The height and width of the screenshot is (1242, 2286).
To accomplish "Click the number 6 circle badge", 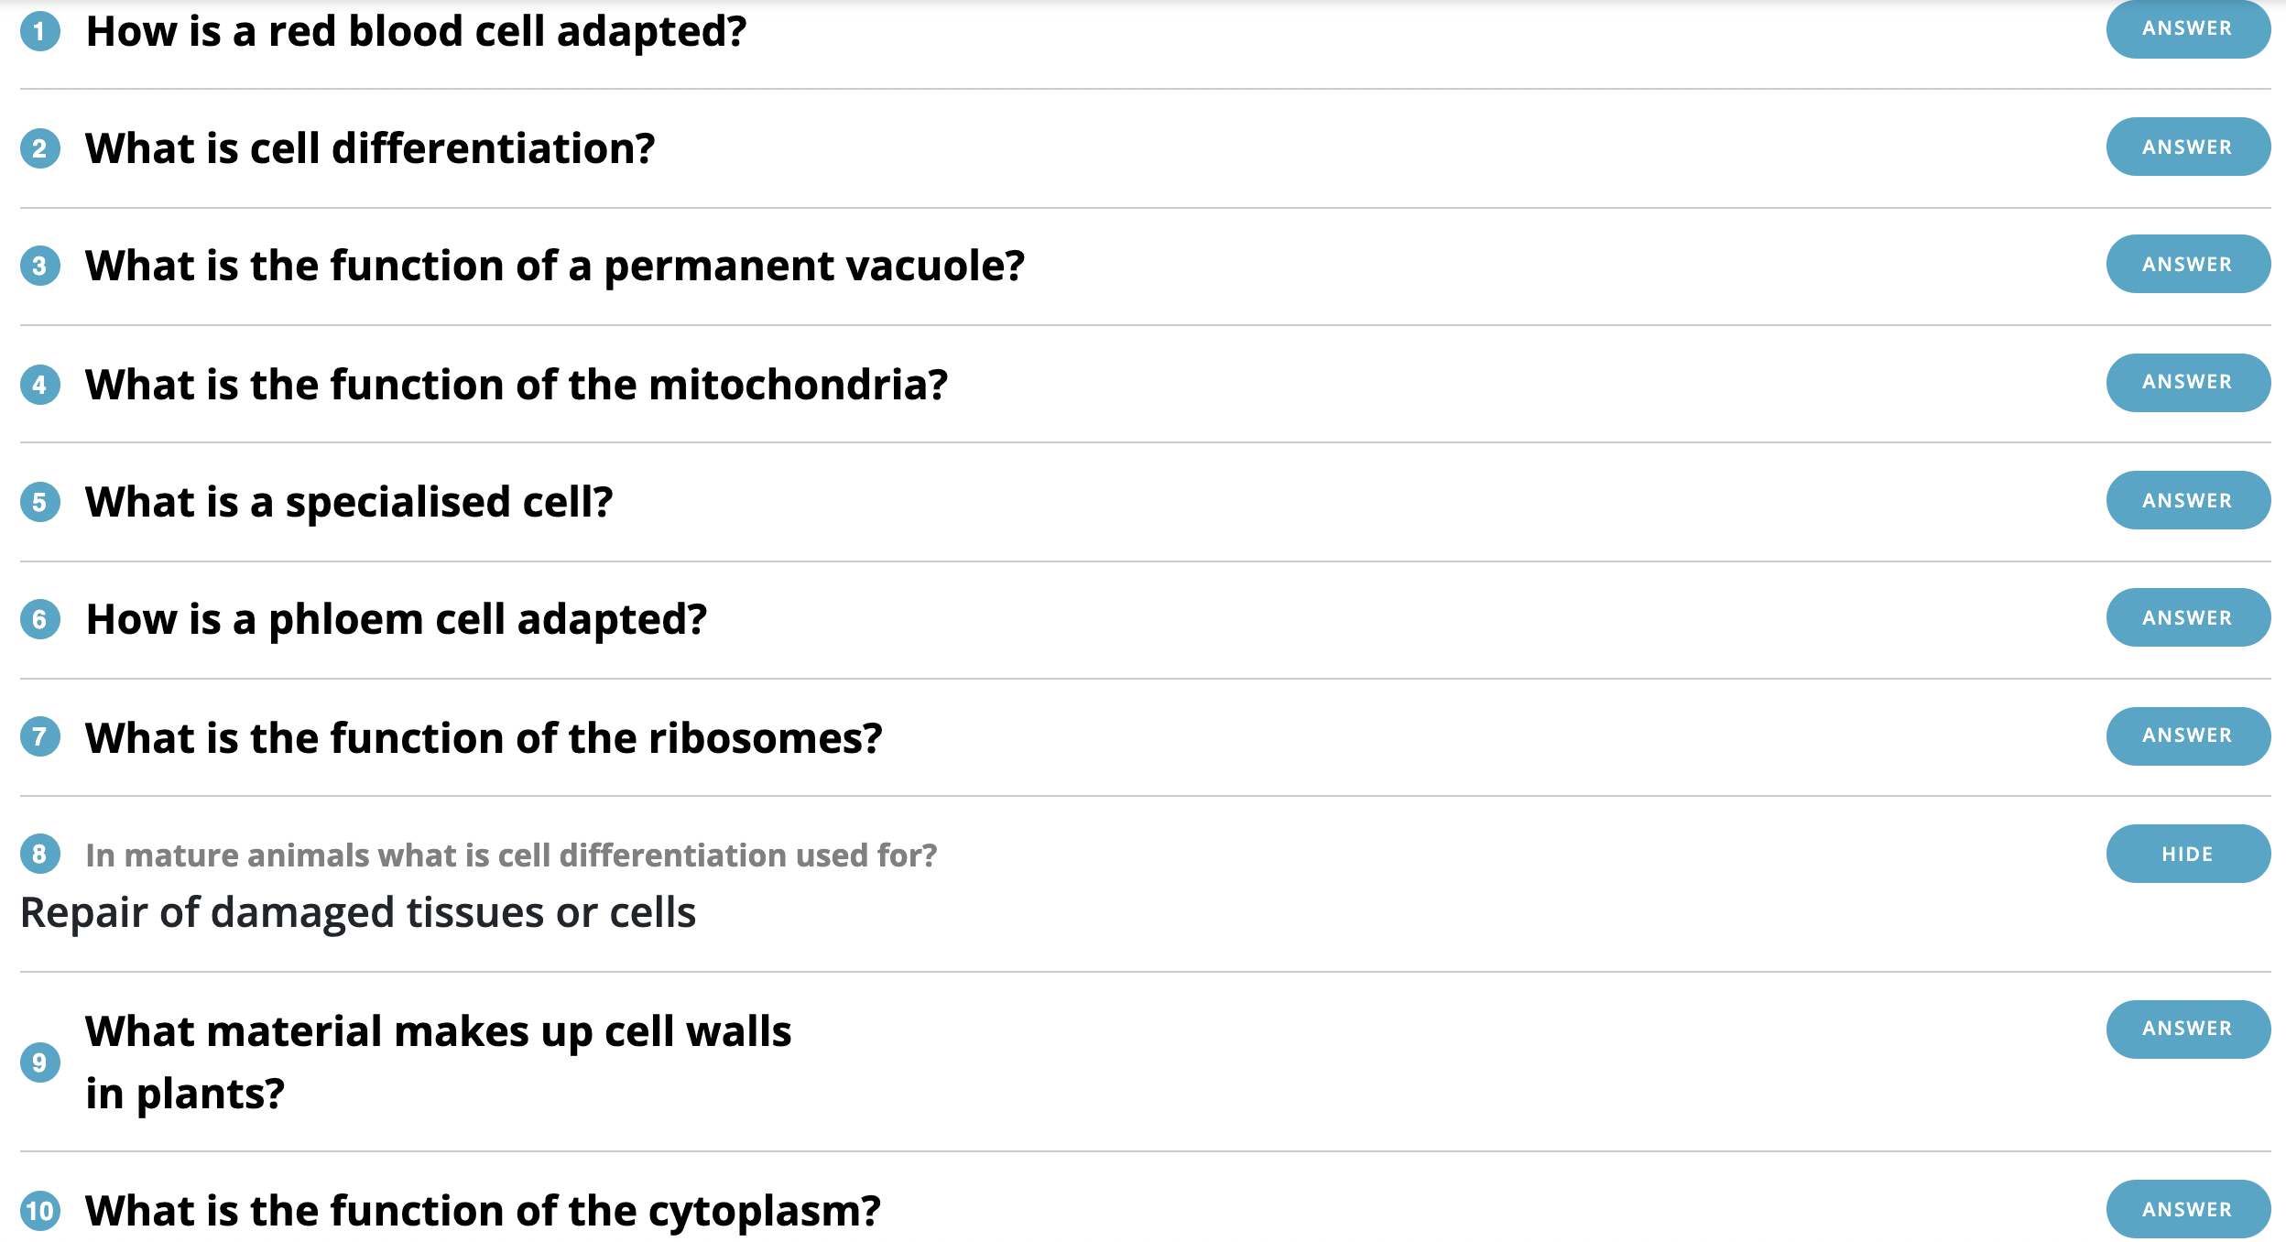I will (x=40, y=620).
